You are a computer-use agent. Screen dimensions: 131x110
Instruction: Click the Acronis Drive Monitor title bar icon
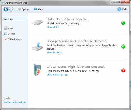pos(3,3)
